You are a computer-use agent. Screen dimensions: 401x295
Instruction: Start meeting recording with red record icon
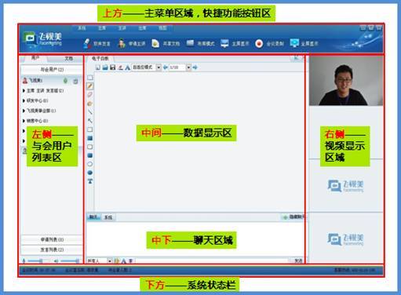(x=259, y=43)
